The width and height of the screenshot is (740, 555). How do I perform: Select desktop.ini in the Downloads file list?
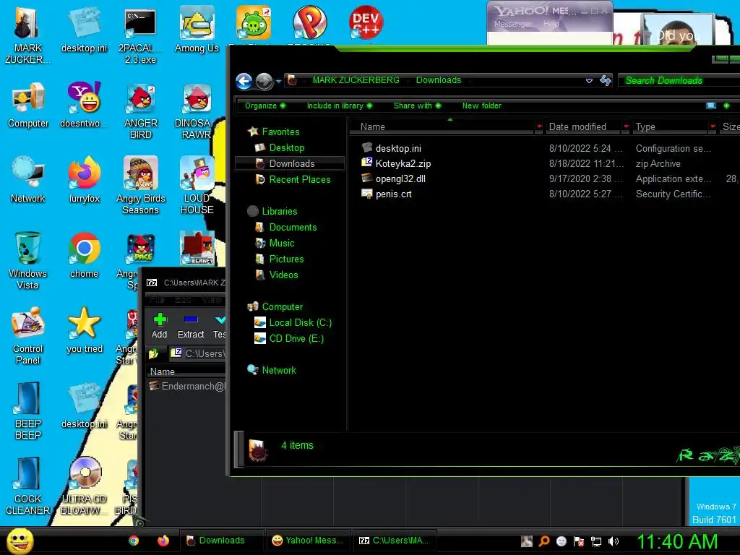click(398, 148)
